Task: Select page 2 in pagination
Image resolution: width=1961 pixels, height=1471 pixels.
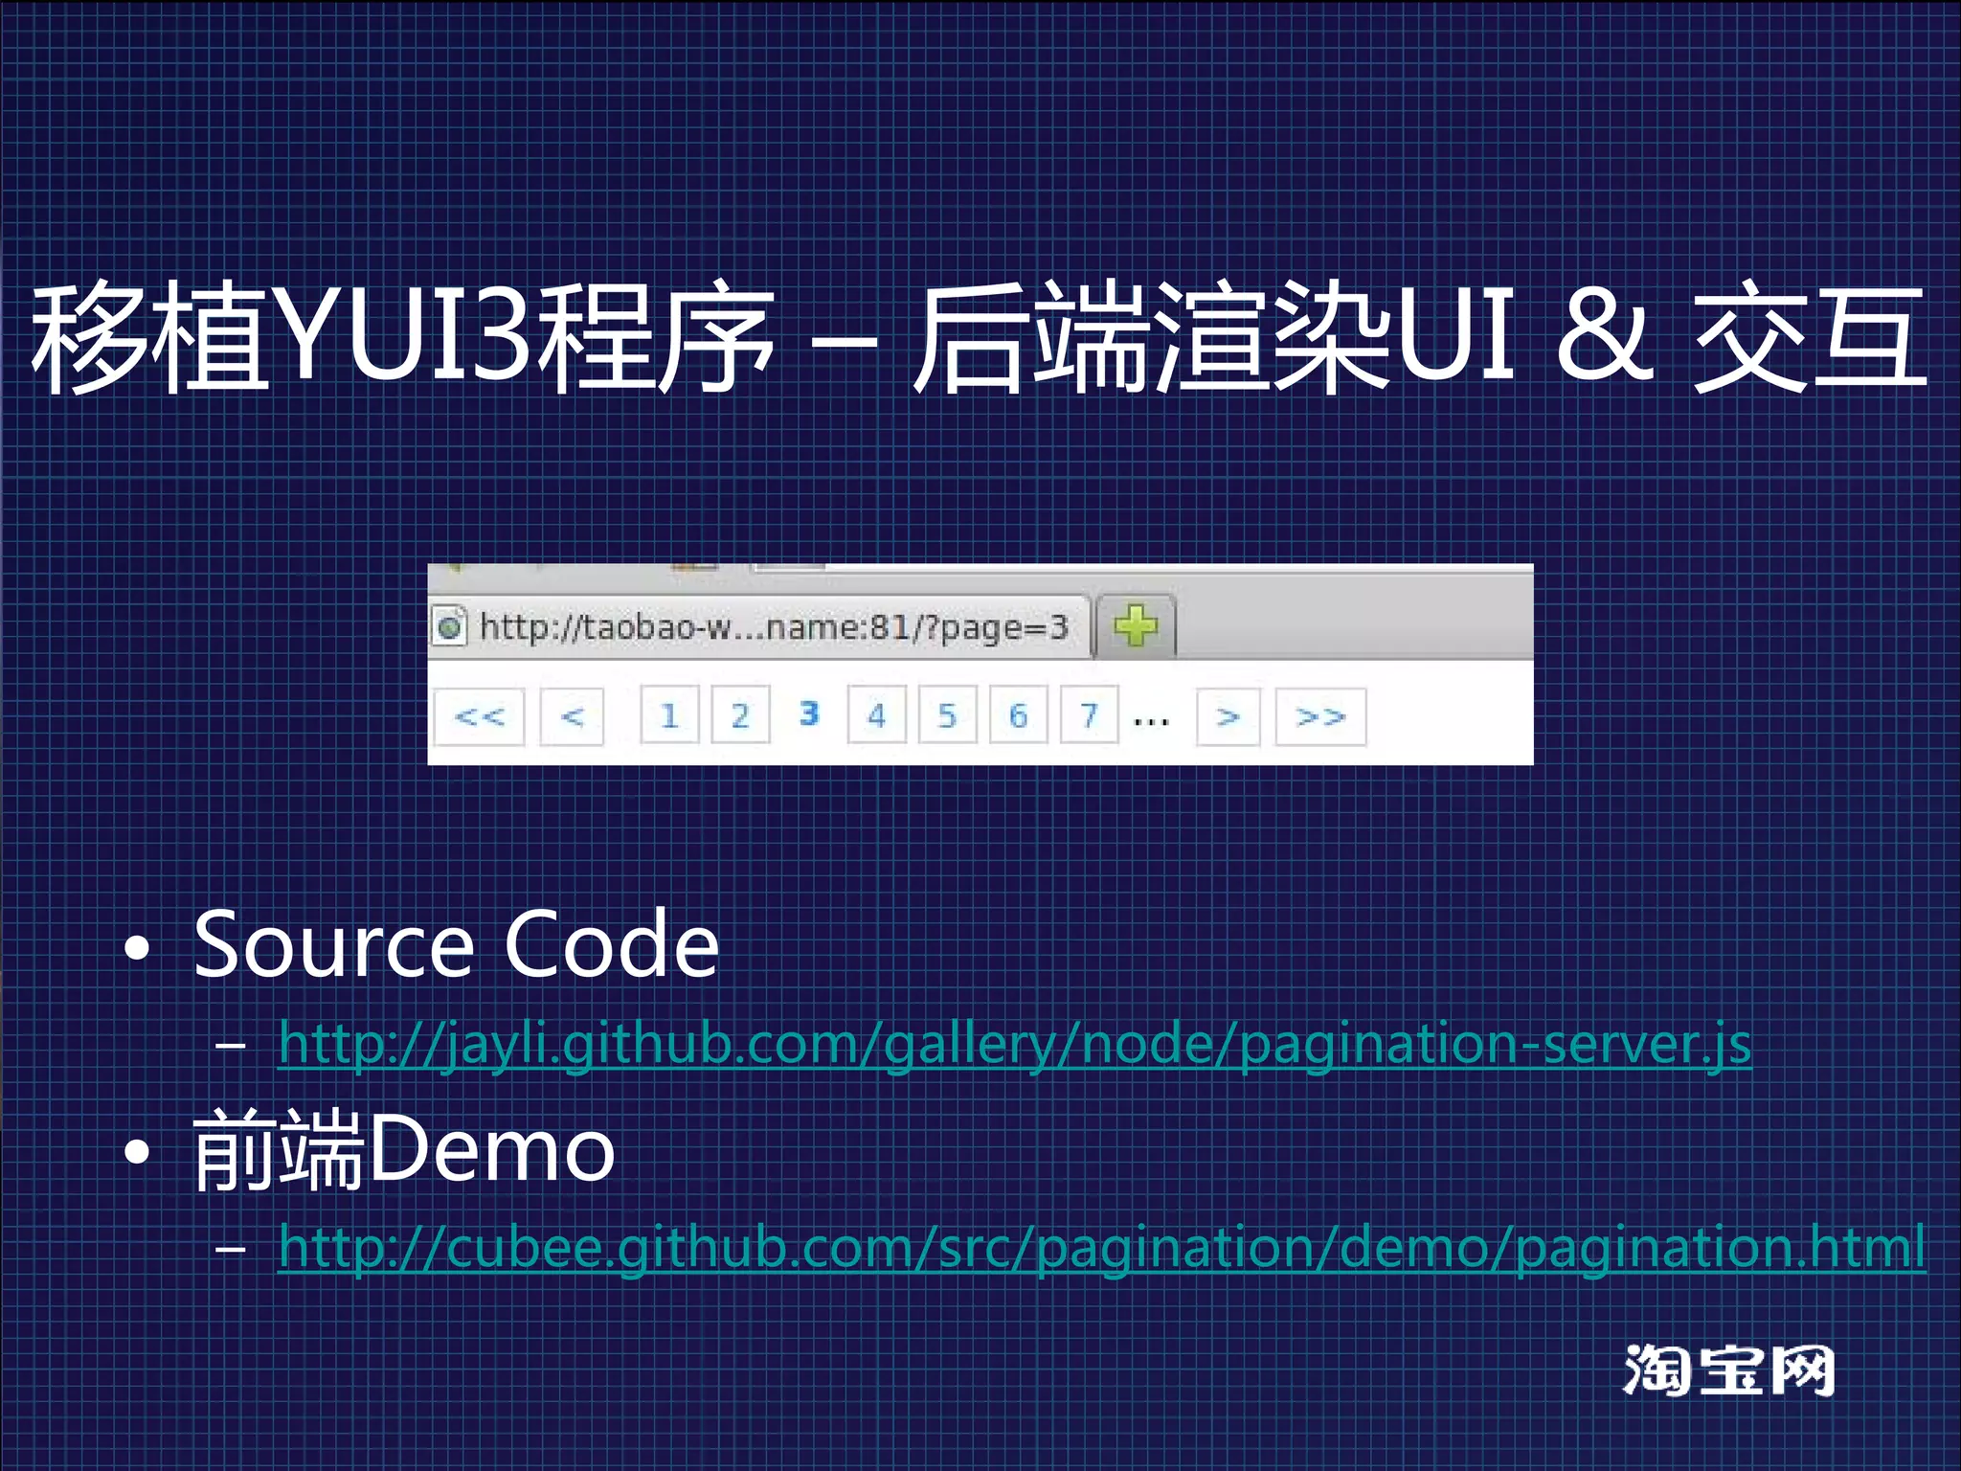Action: pos(740,714)
